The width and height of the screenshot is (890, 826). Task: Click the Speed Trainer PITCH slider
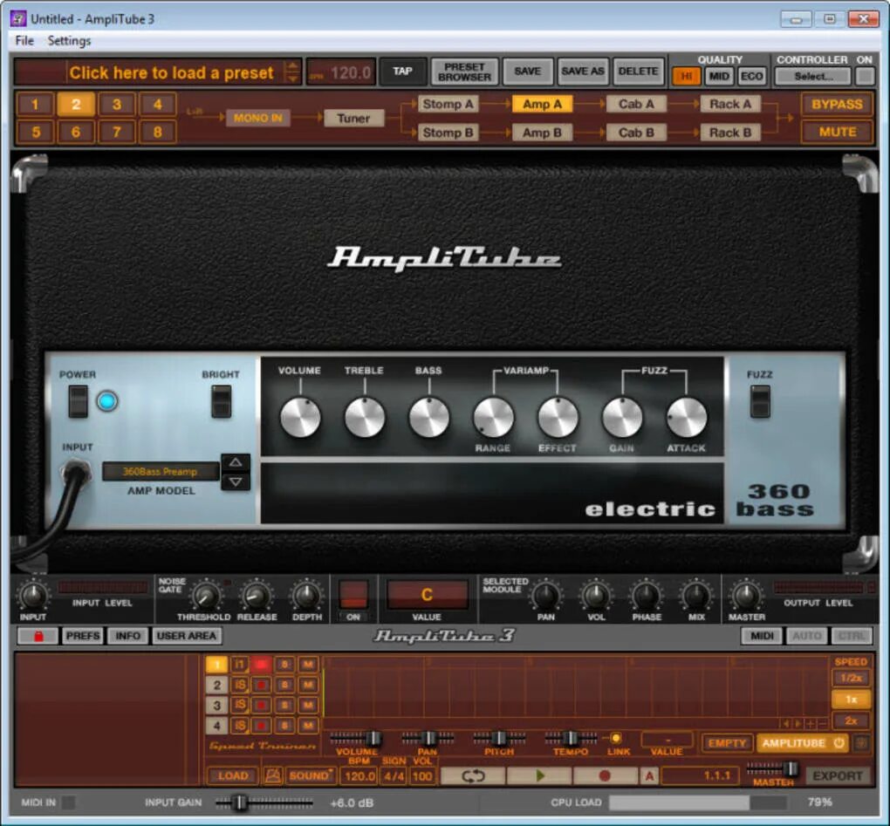[x=499, y=738]
